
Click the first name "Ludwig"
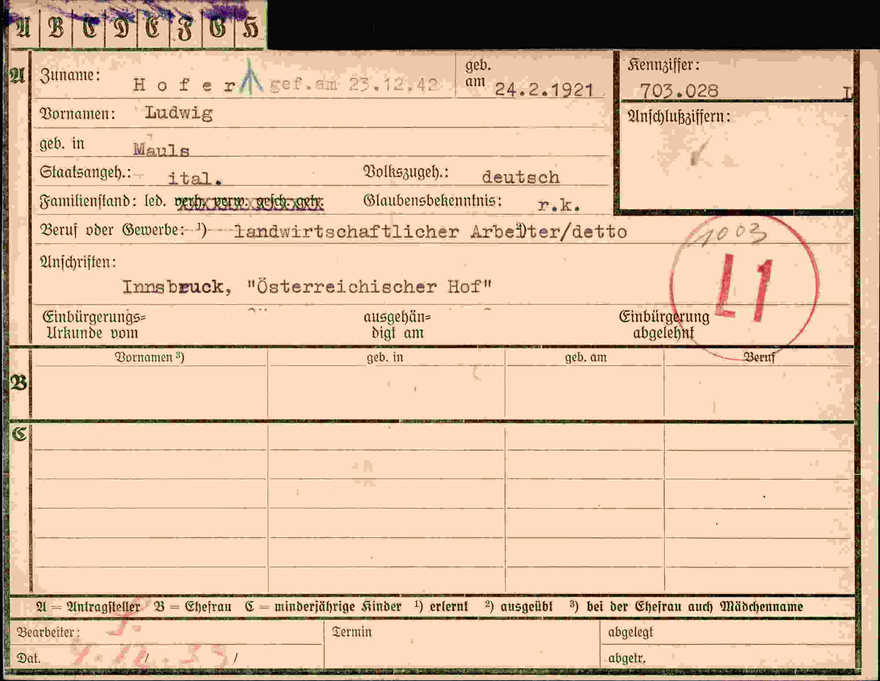coord(179,113)
